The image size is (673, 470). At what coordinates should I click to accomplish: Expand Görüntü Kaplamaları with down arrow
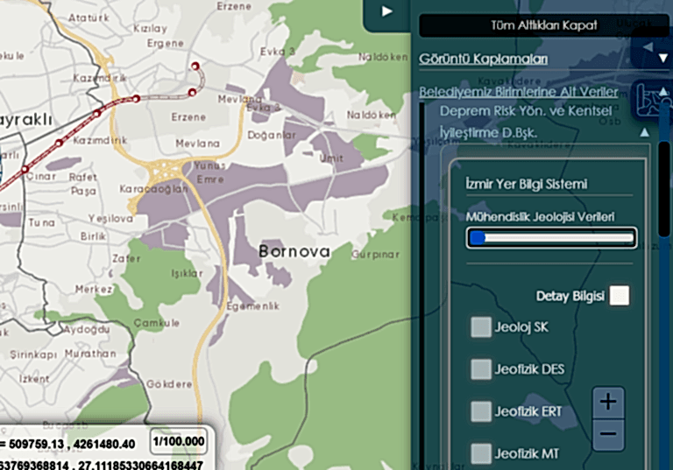[663, 59]
